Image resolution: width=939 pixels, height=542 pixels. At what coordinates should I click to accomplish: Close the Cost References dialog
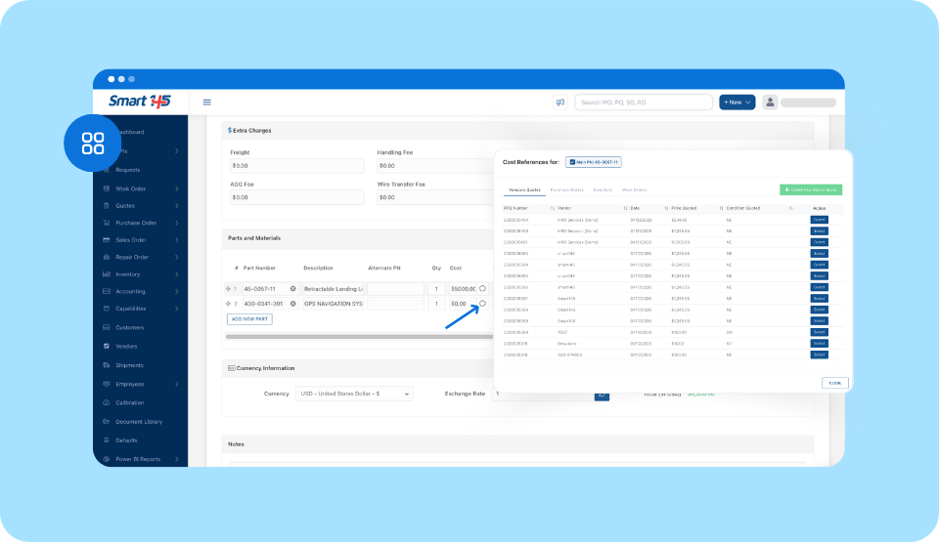(835, 383)
